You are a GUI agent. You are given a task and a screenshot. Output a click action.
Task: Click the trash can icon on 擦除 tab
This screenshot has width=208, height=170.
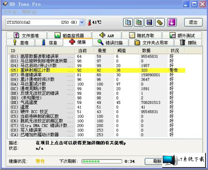pos(183,42)
